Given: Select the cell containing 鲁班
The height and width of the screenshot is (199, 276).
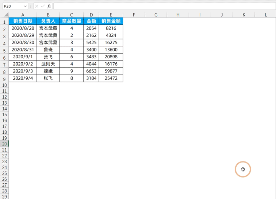Looking at the screenshot, I should tap(48, 50).
